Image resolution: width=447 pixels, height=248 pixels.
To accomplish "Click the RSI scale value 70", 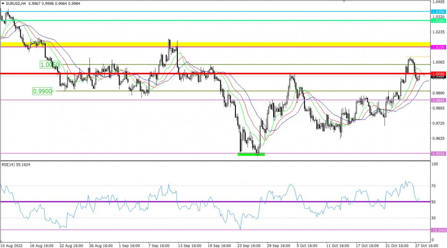I will coord(433,186).
